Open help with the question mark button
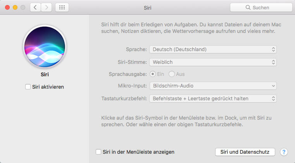The width and height of the screenshot is (295, 163). [284, 152]
